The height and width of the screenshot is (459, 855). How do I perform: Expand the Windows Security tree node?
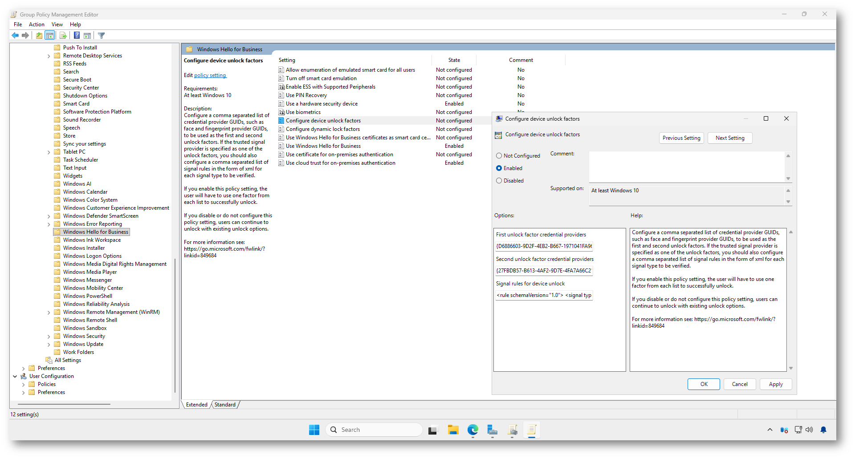(49, 337)
